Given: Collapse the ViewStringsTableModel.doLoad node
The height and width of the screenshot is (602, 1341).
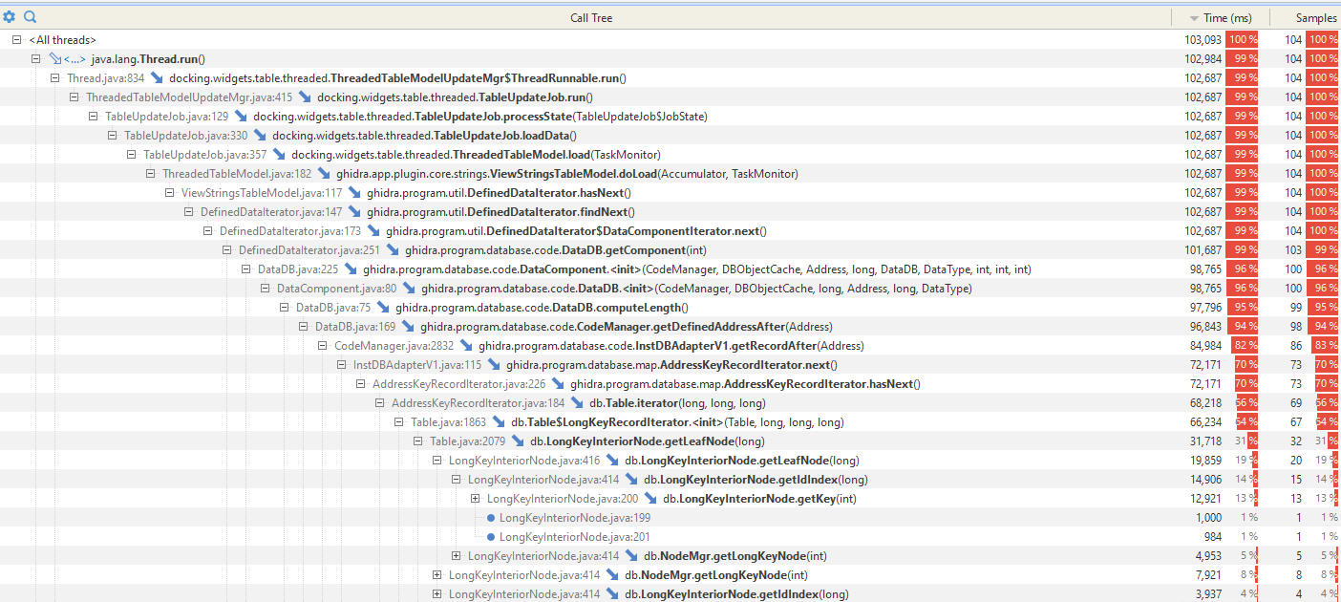Looking at the screenshot, I should (x=151, y=174).
